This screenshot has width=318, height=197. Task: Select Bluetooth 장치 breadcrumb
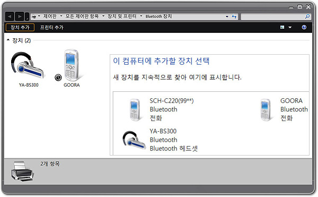coord(158,16)
